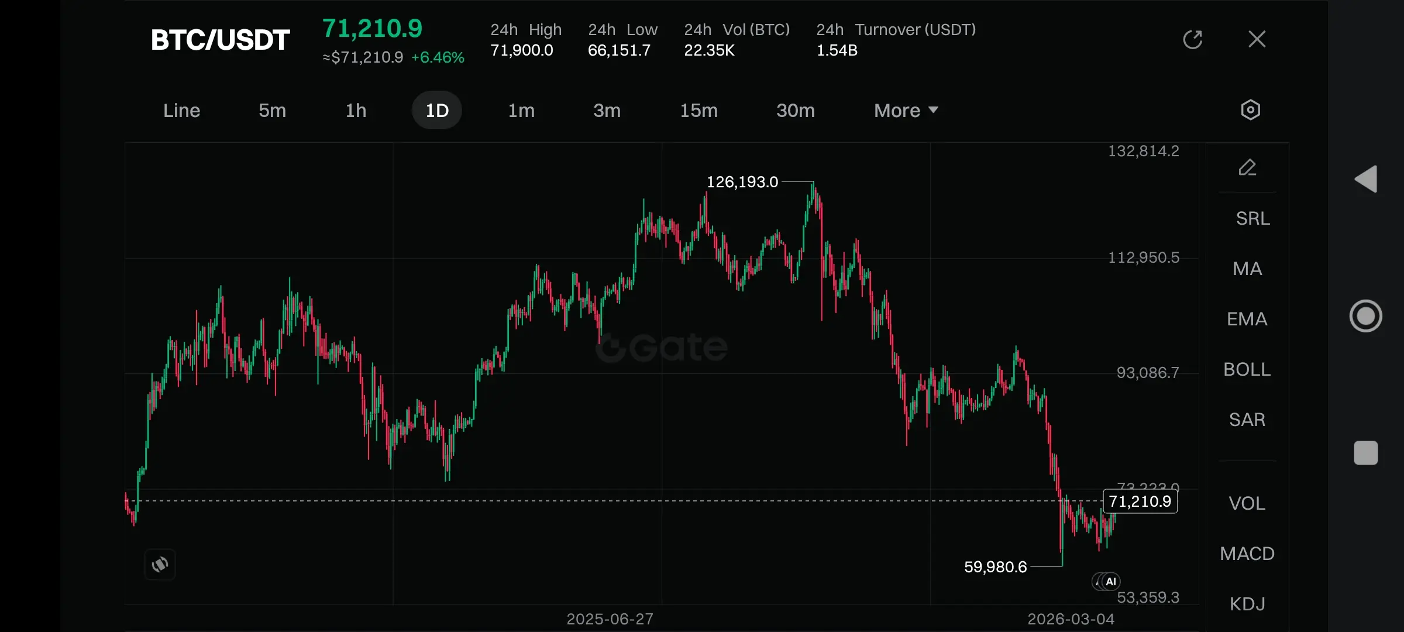Enable the MACD sub-indicator
This screenshot has width=1404, height=632.
pyautogui.click(x=1247, y=554)
